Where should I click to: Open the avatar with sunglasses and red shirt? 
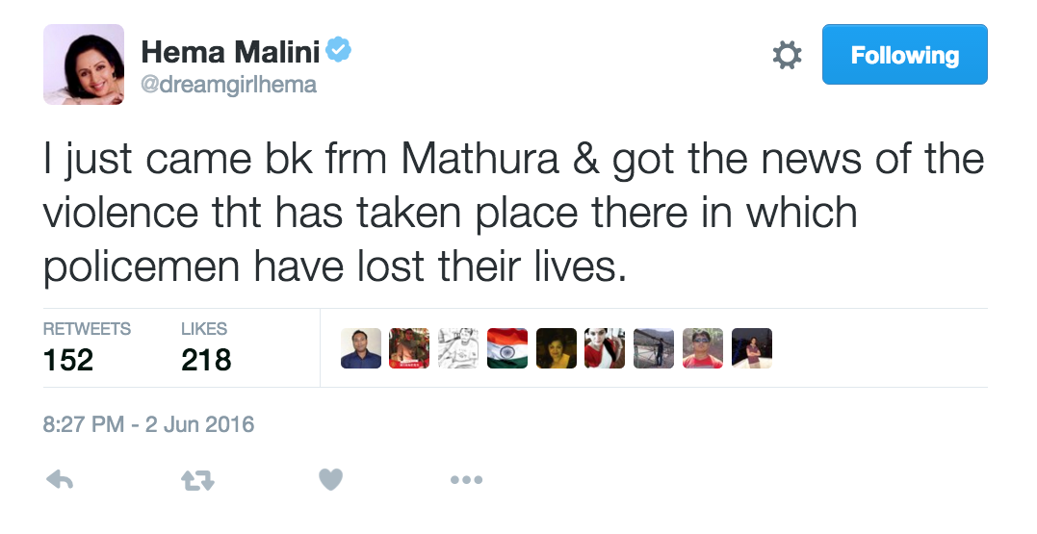[703, 349]
